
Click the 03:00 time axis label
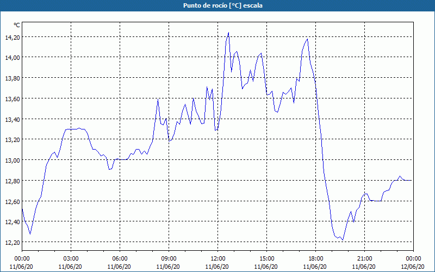coord(71,259)
